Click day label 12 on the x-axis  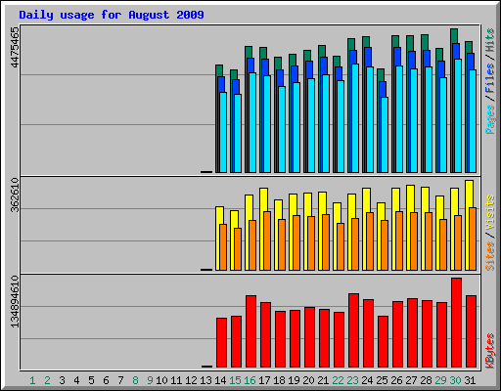191,380
